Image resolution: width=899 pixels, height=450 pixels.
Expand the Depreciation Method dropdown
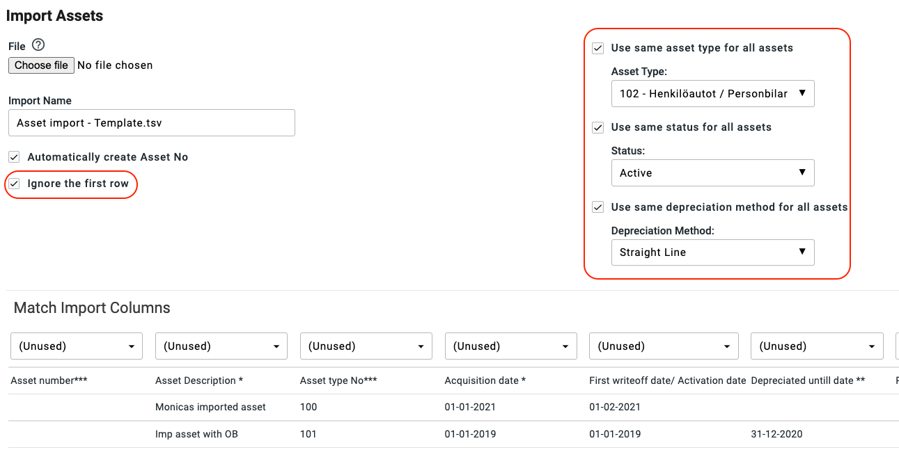click(712, 252)
